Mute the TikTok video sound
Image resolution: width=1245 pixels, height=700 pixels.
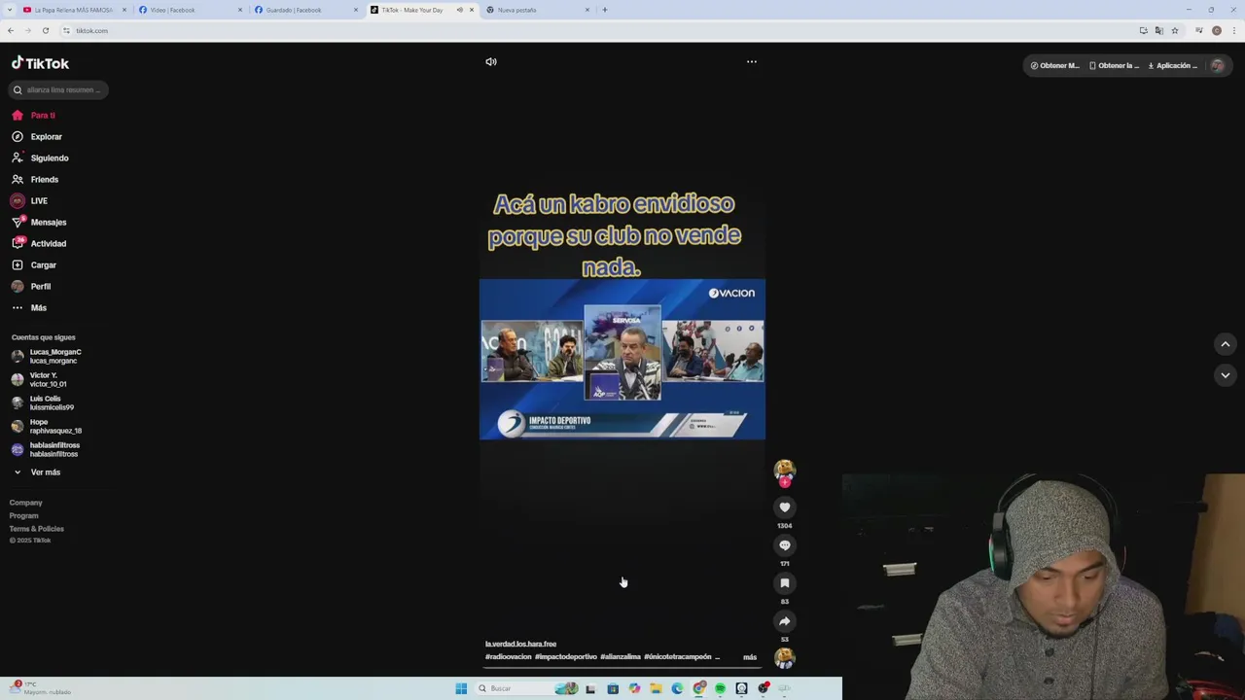pos(491,61)
